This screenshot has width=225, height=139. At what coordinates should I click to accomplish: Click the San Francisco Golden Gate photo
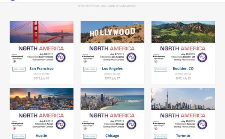tap(42, 32)
